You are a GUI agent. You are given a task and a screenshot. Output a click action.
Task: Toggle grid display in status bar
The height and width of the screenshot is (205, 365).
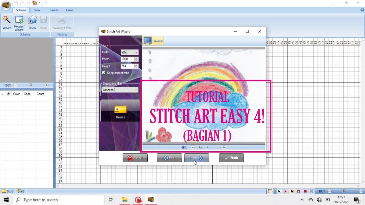tap(270, 191)
